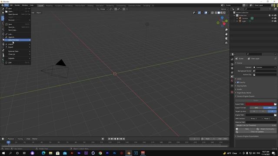Hide the Light object using its eye icon
278x156 pixels.
click(x=272, y=21)
